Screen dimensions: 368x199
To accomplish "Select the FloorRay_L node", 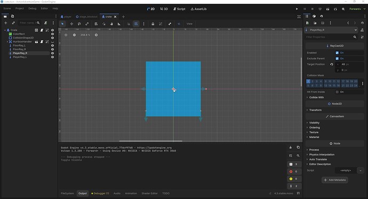I will tap(19, 45).
